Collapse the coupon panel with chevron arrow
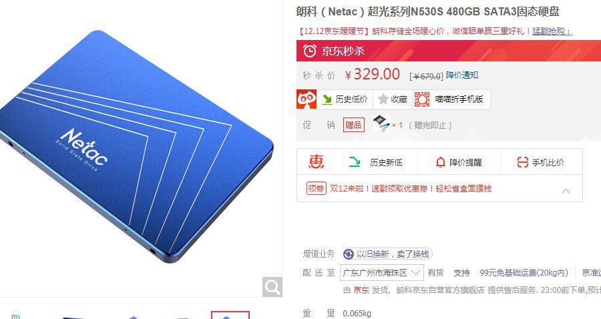The width and height of the screenshot is (601, 319). pyautogui.click(x=566, y=191)
